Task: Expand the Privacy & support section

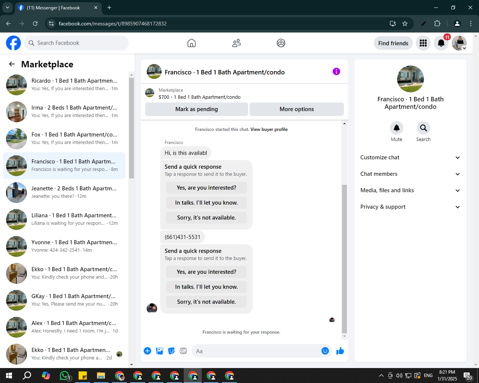Action: [411, 207]
